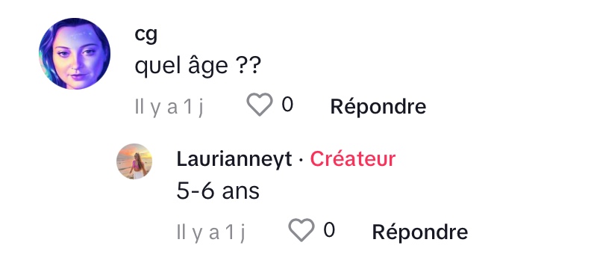597x272 pixels.
Task: Click the pink Créateur badge
Action: coord(352,158)
